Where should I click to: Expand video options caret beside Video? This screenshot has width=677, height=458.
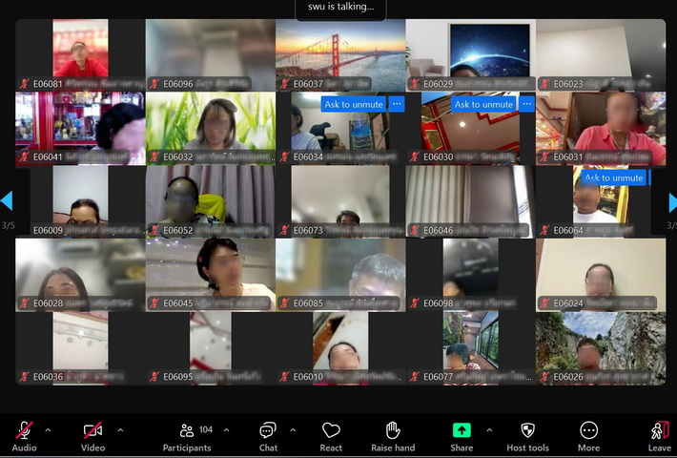point(120,430)
